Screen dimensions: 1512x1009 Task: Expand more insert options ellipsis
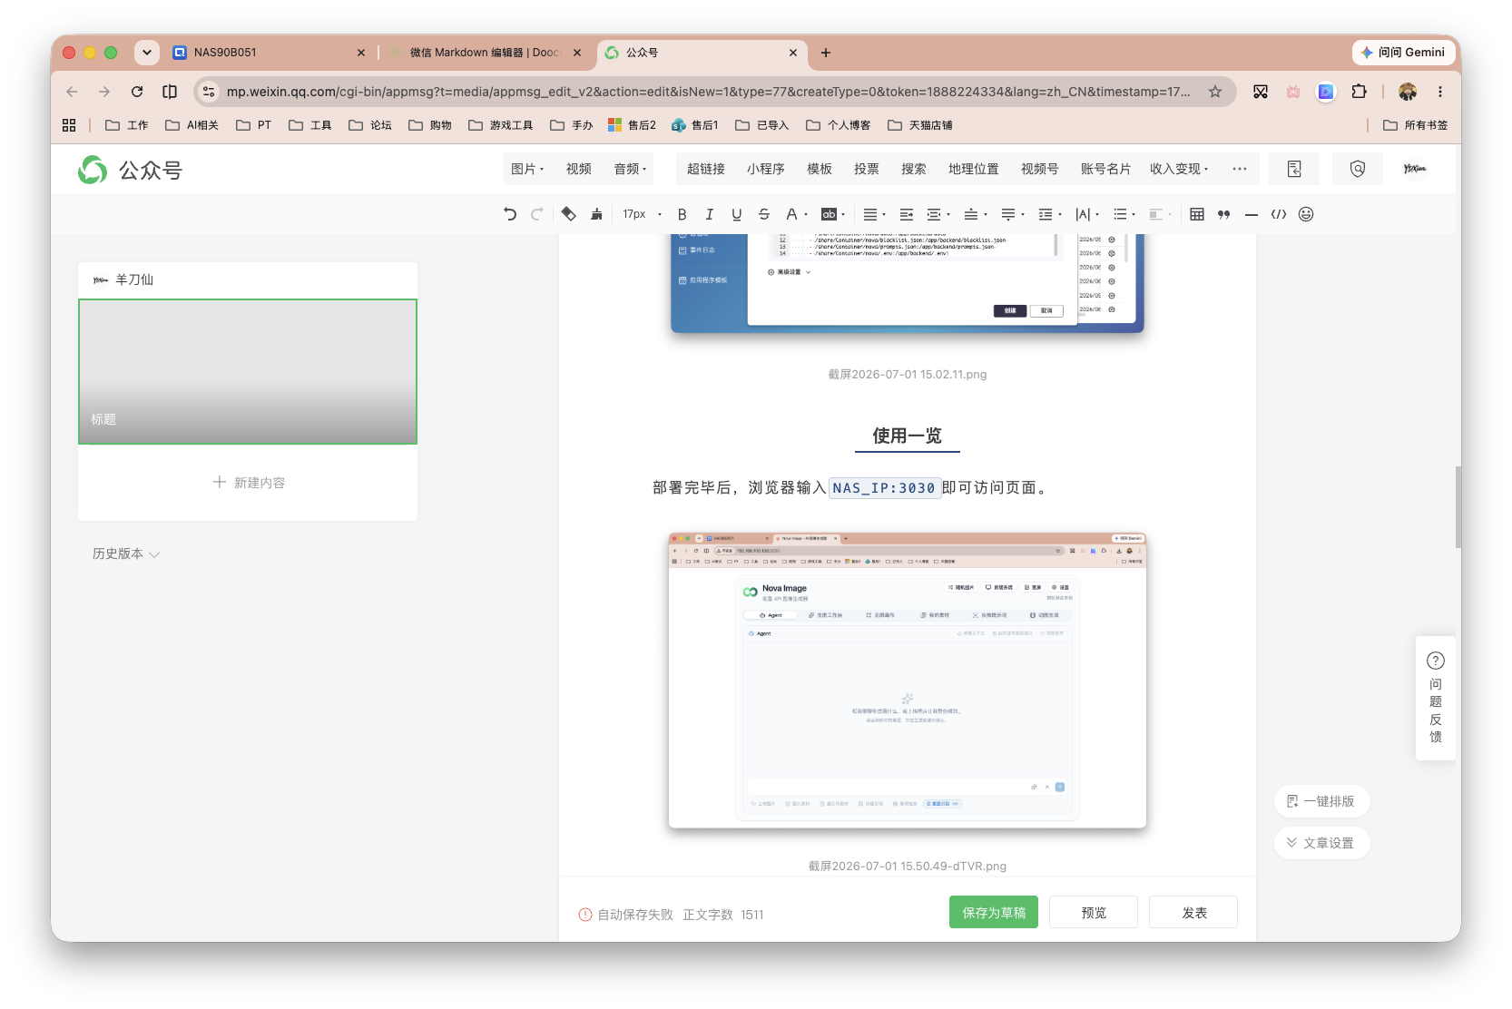coord(1240,169)
